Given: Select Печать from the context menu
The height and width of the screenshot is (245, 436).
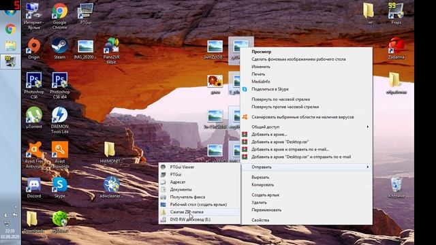Looking at the screenshot, I should (307, 74).
